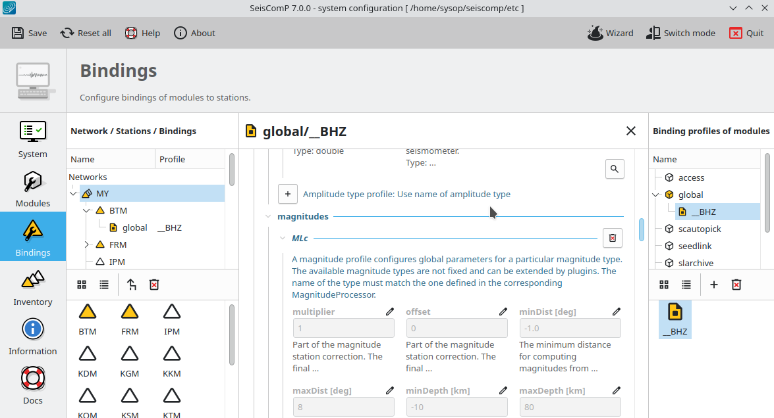Click the Switch mode icon
The image size is (774, 418).
pos(653,33)
